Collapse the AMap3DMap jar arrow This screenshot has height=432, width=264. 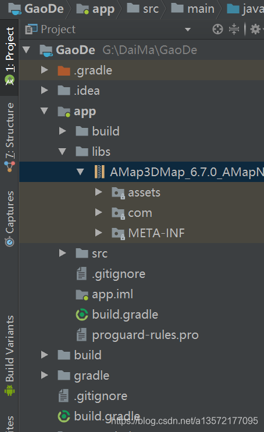click(80, 172)
